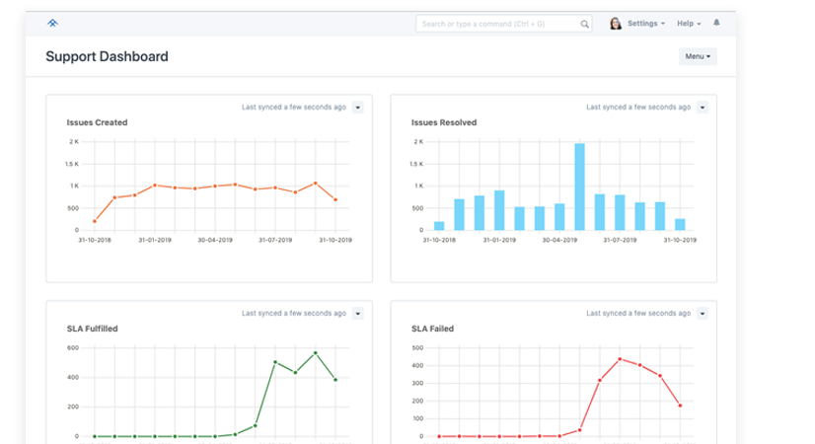
Task: Click the first bar in Issues Resolved chart
Action: tap(439, 226)
